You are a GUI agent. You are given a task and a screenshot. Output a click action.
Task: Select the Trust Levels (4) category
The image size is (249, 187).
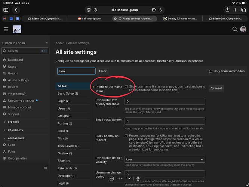pos(73,146)
